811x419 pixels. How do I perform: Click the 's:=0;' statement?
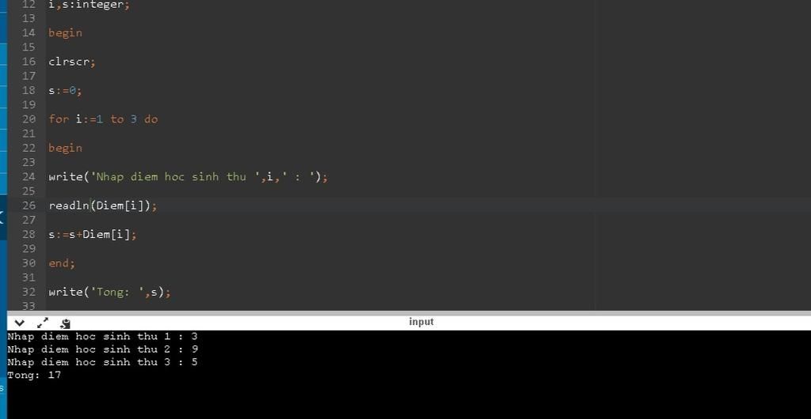[65, 91]
